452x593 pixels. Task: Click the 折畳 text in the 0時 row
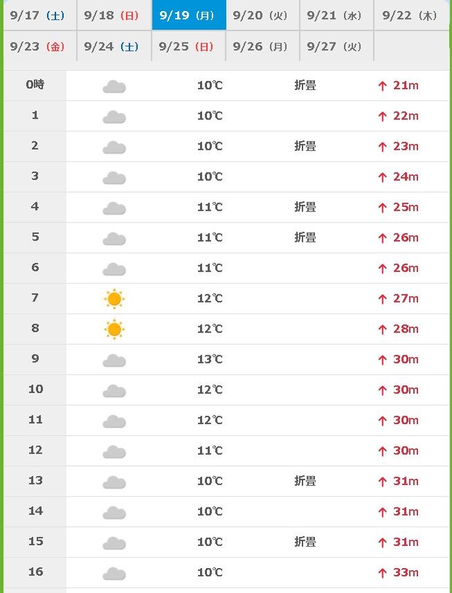[305, 85]
